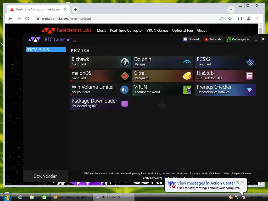The image size is (268, 201).
Task: Open a new Chrome tab
Action: [75, 9]
